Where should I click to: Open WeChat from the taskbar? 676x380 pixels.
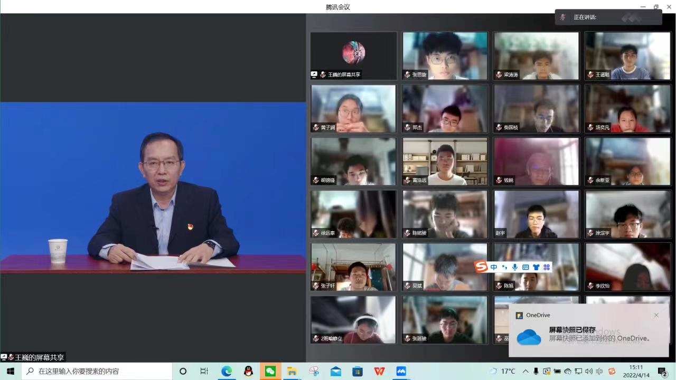[x=270, y=371]
